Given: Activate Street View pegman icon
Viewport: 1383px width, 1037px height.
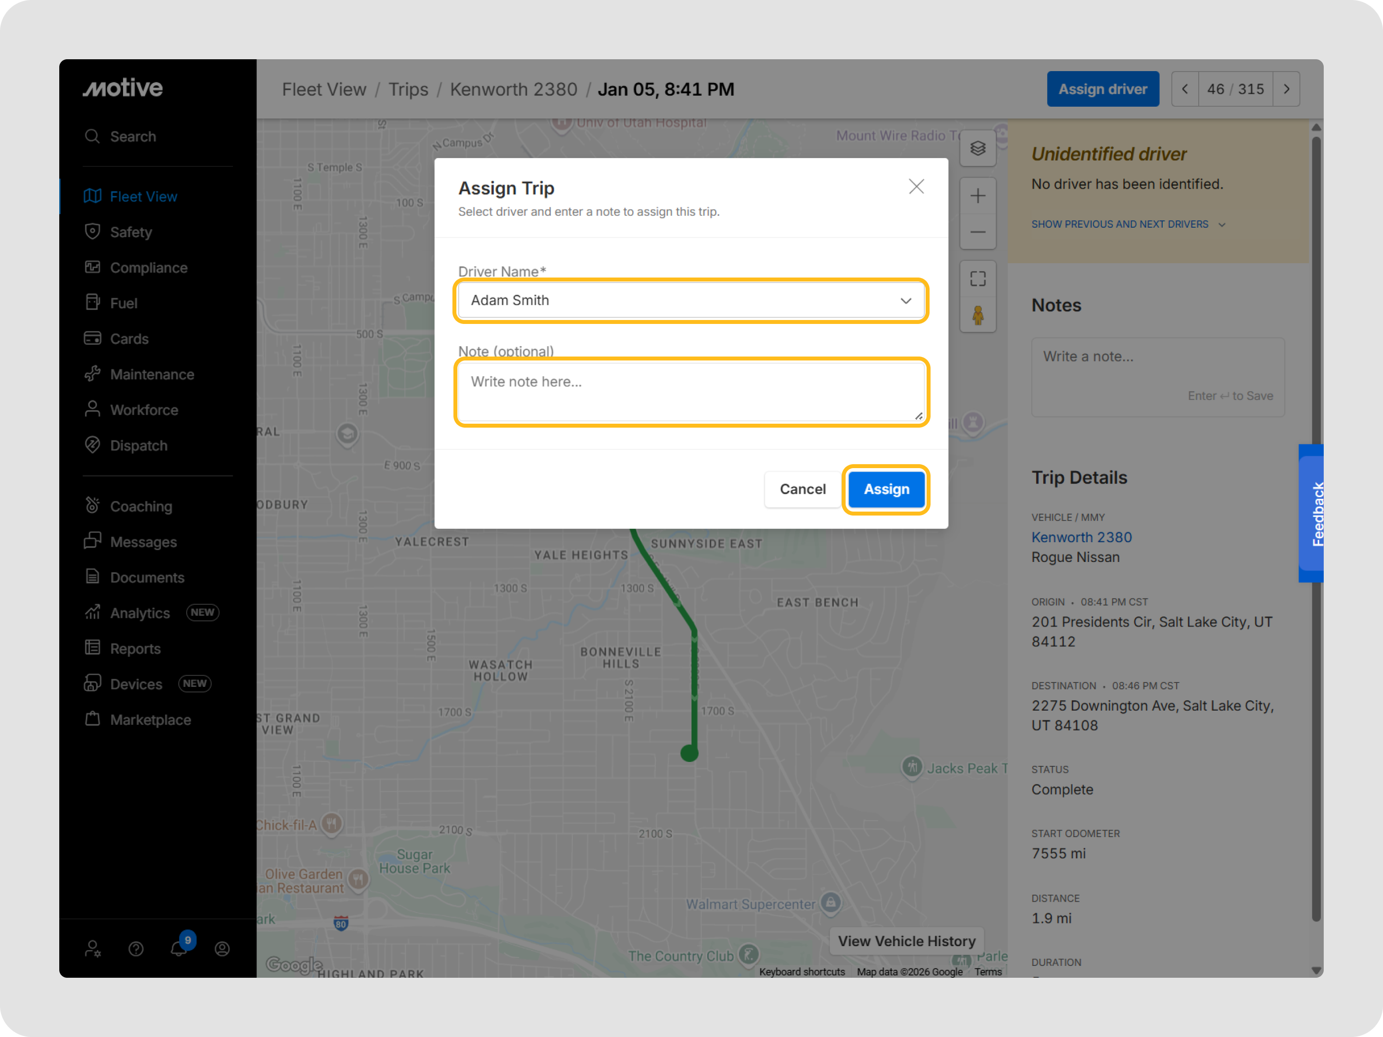Looking at the screenshot, I should pyautogui.click(x=978, y=315).
